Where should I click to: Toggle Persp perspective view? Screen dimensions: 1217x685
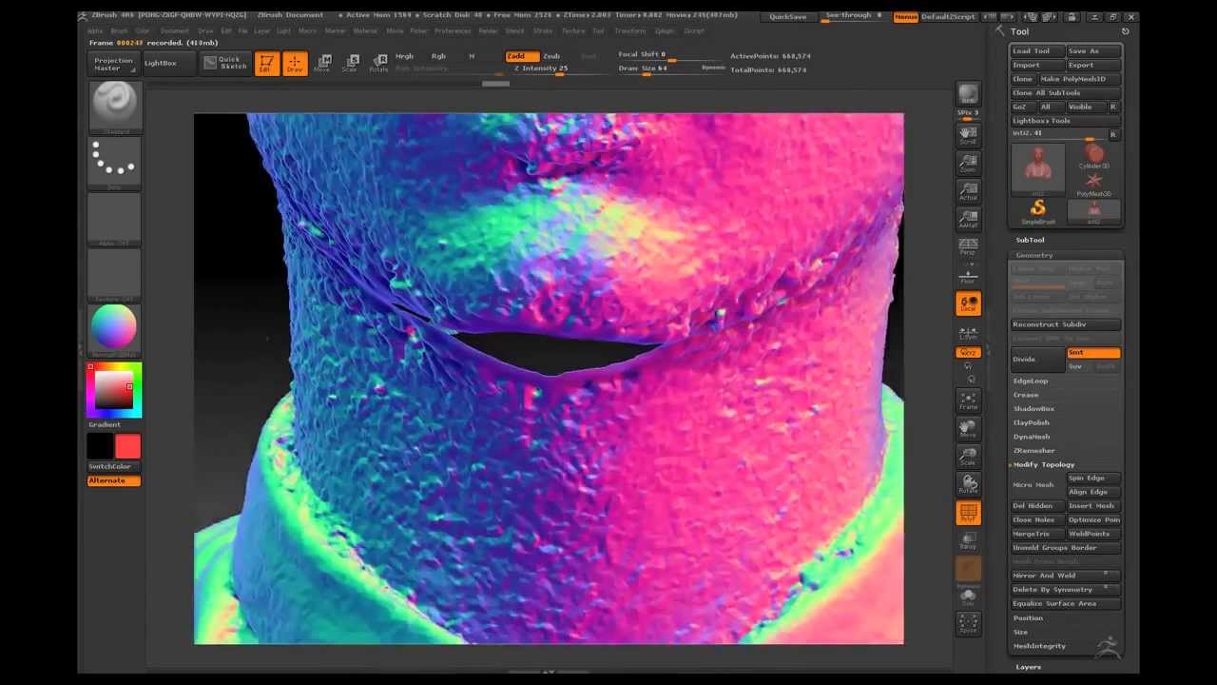(968, 247)
